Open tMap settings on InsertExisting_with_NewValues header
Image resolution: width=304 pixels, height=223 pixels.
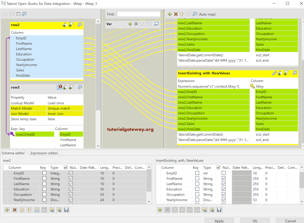274,73
